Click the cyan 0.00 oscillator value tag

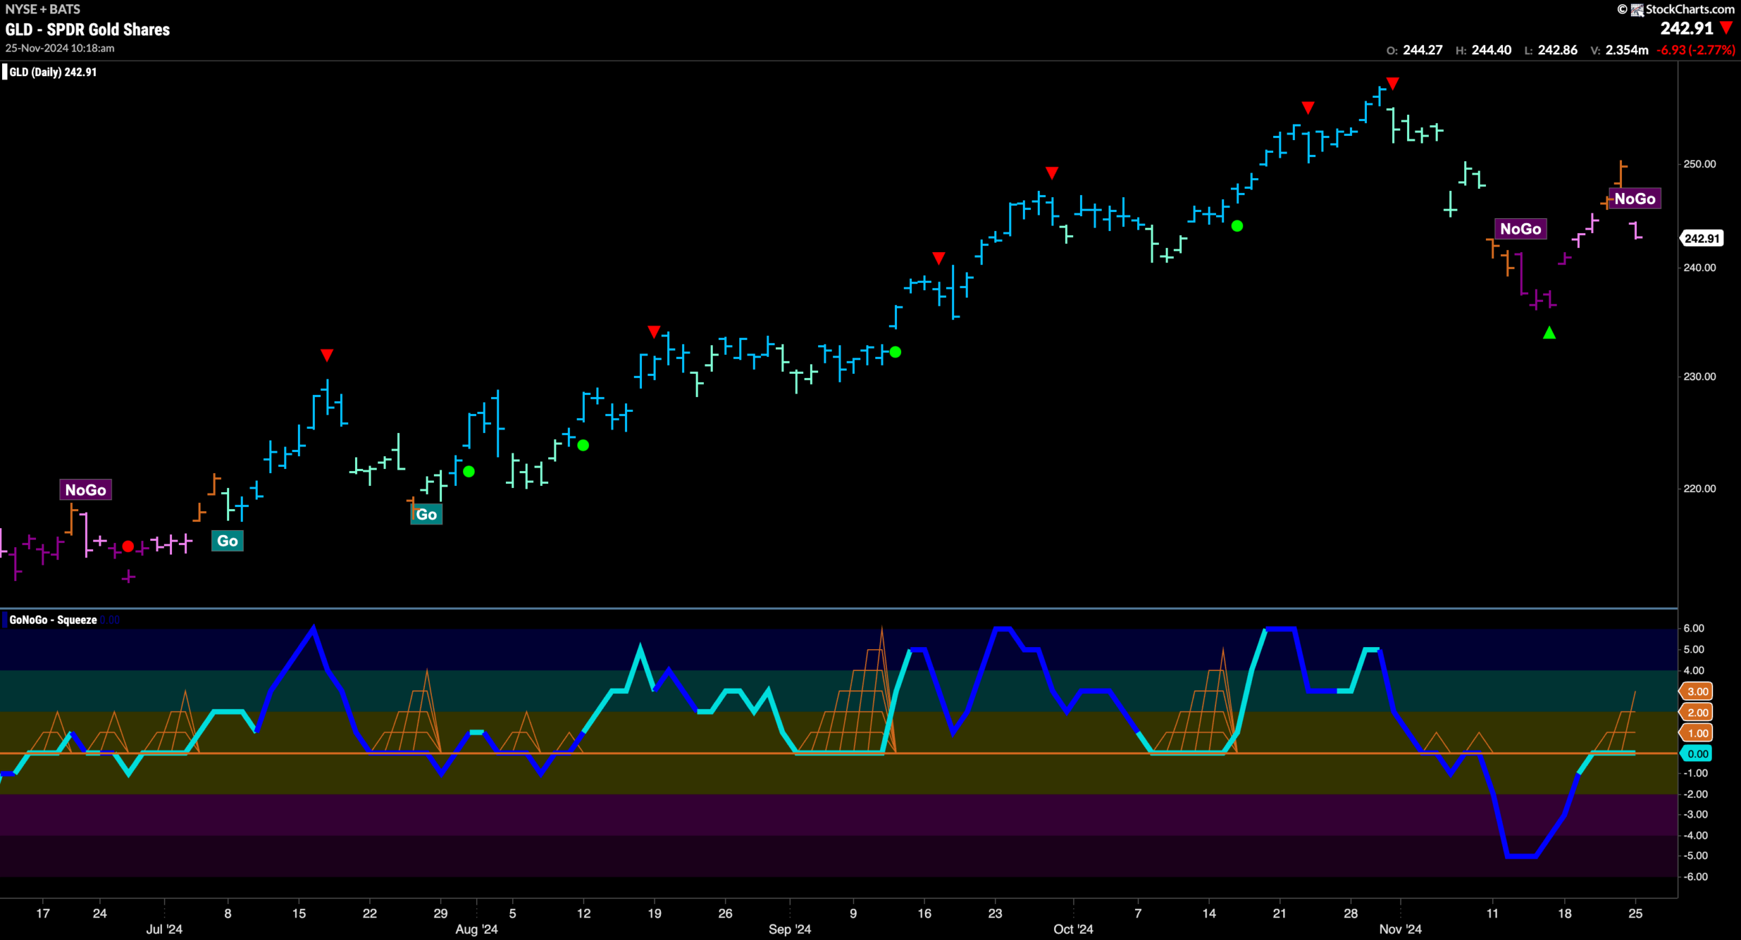click(x=1697, y=754)
